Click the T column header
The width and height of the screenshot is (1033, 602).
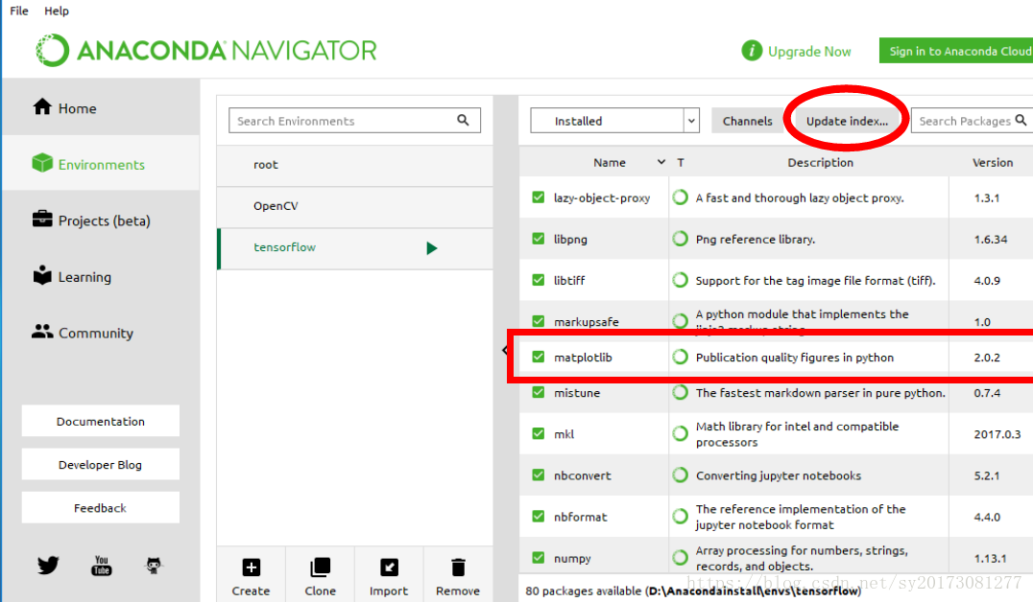click(681, 162)
